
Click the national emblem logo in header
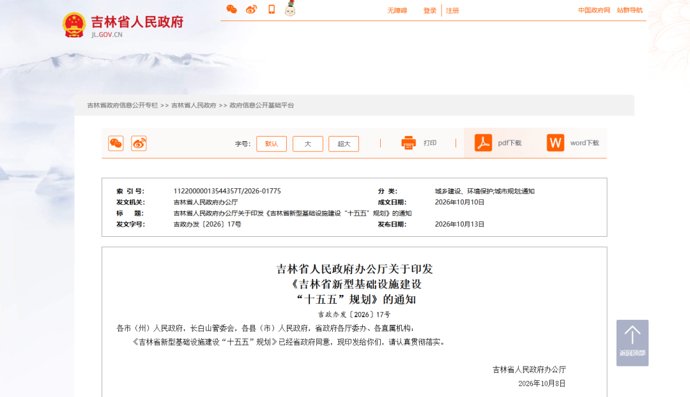point(74,25)
